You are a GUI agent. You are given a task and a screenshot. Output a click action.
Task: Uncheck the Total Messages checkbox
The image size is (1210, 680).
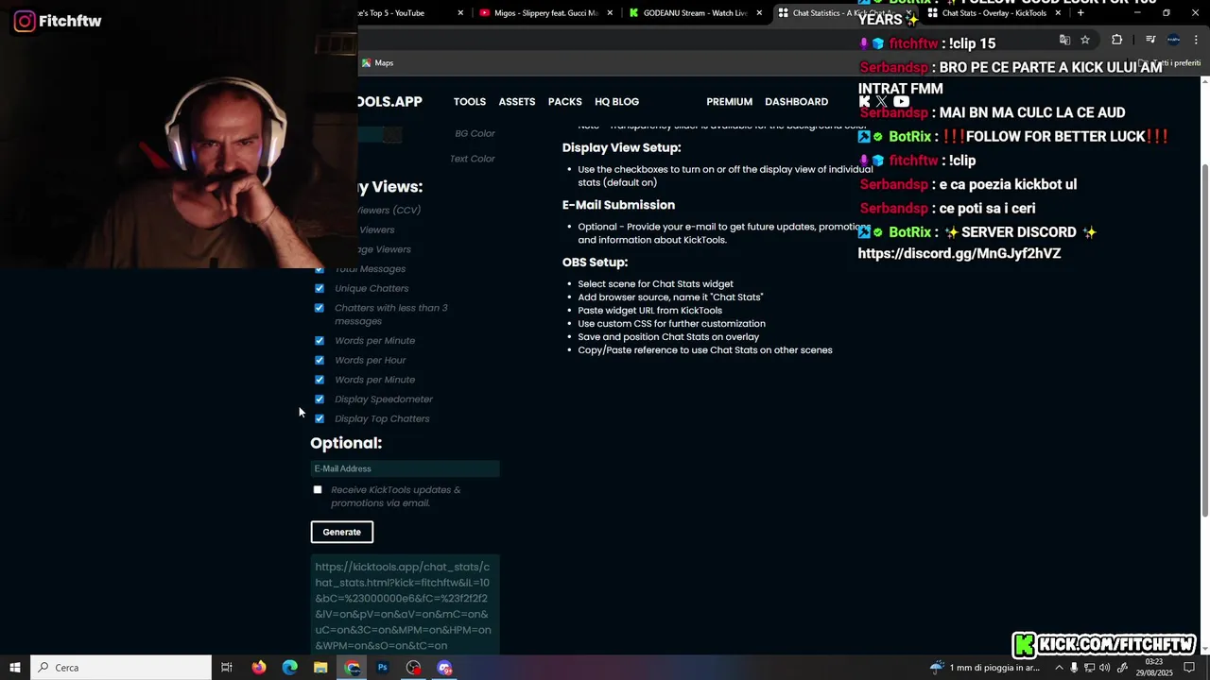[319, 269]
